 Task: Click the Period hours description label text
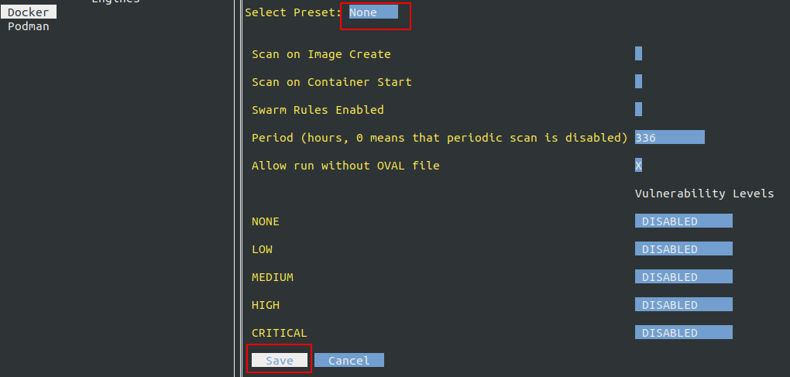(x=439, y=138)
